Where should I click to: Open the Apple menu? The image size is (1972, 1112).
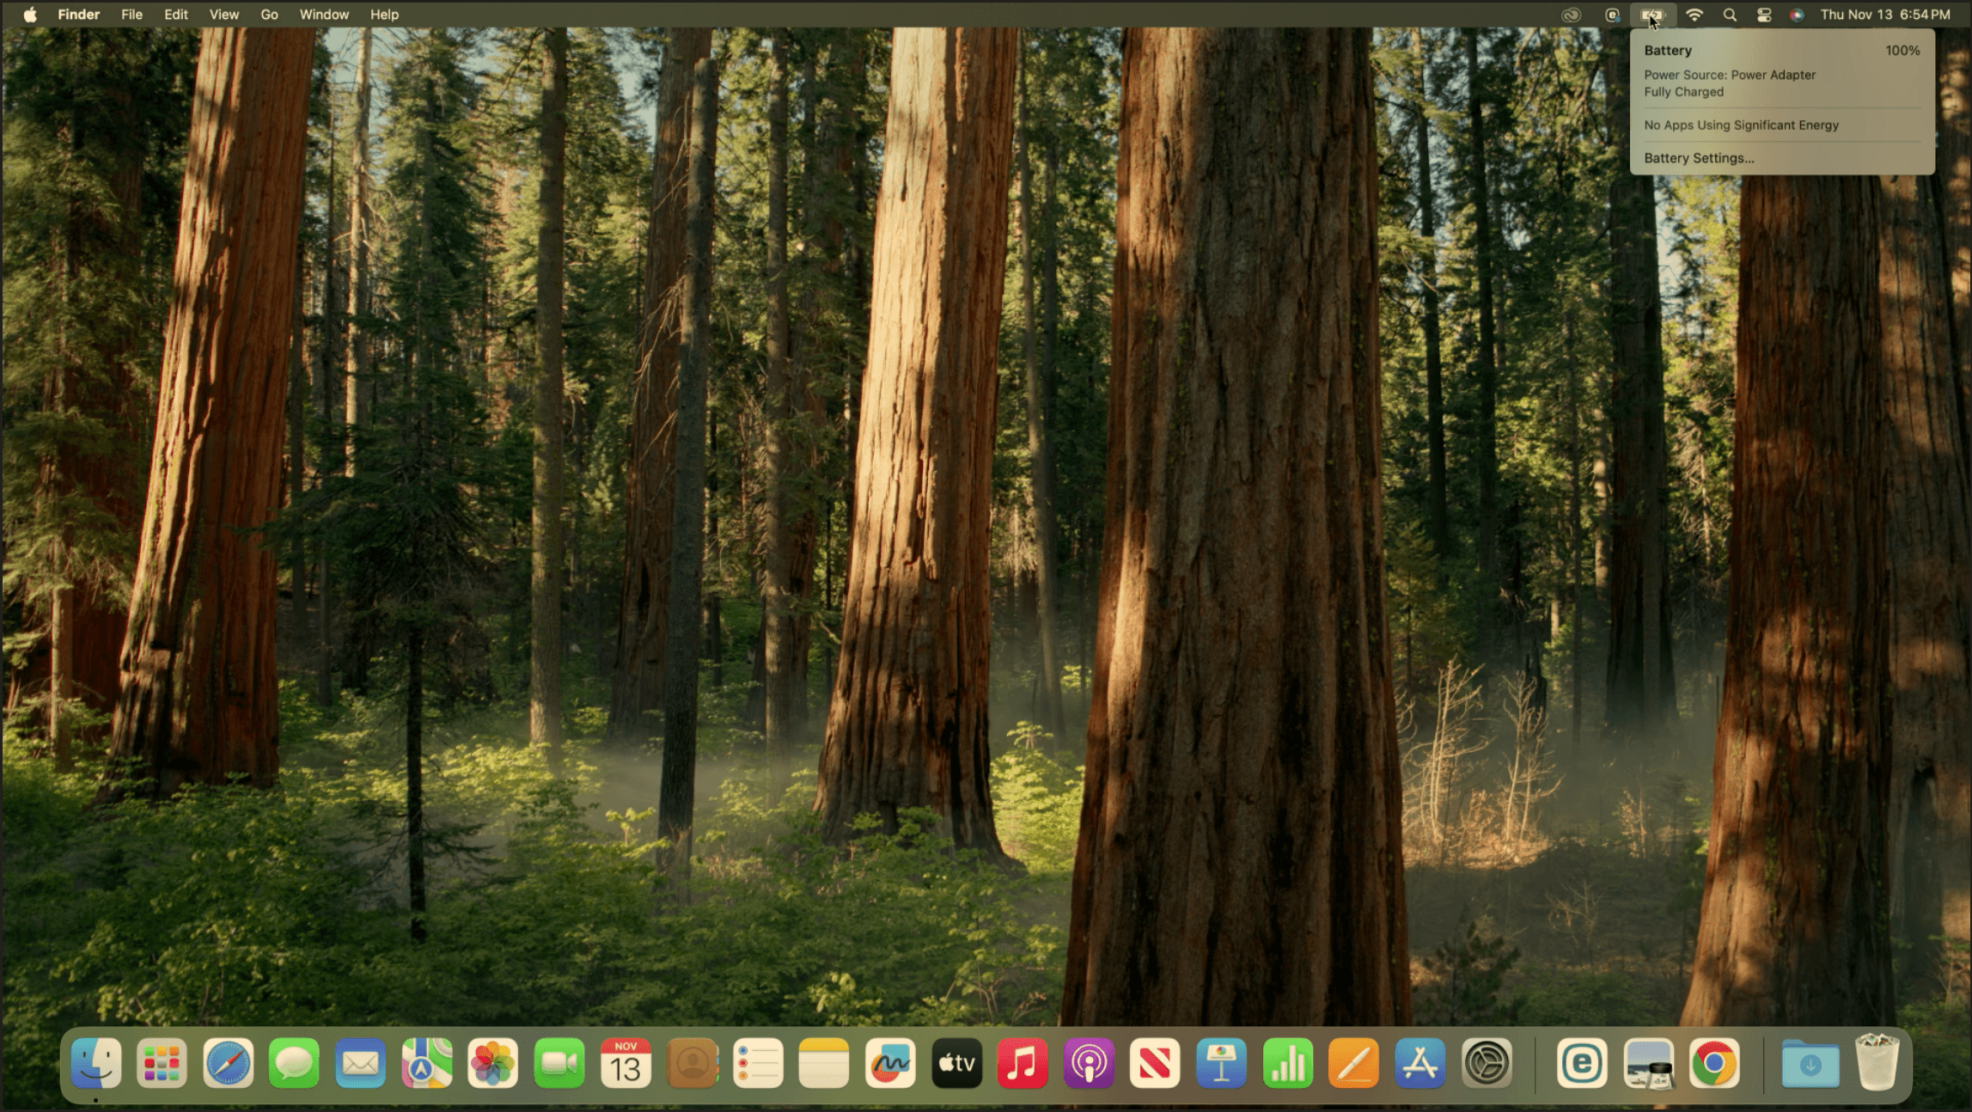pyautogui.click(x=29, y=15)
